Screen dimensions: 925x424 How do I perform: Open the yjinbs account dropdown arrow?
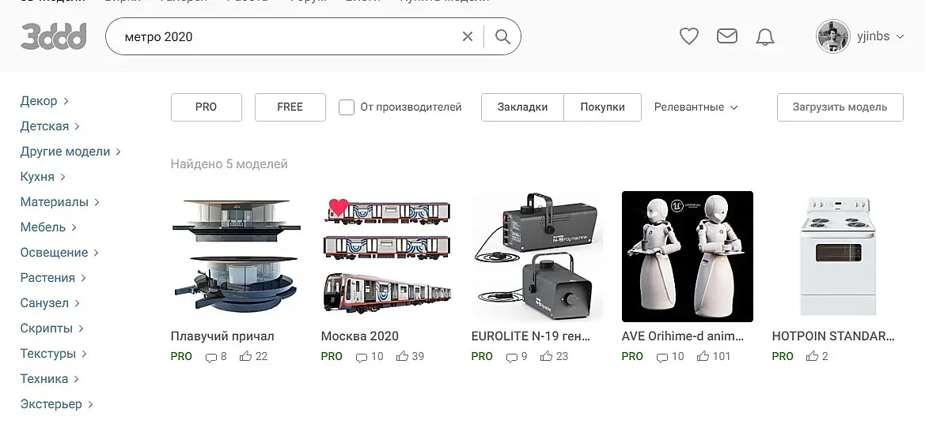(900, 36)
